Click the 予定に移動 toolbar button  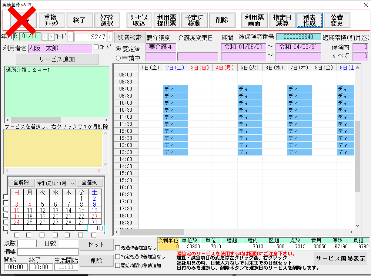pyautogui.click(x=194, y=20)
